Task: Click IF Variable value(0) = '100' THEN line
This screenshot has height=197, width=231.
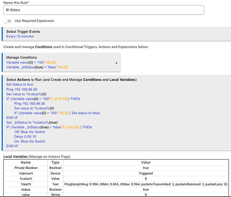Action: point(43,99)
